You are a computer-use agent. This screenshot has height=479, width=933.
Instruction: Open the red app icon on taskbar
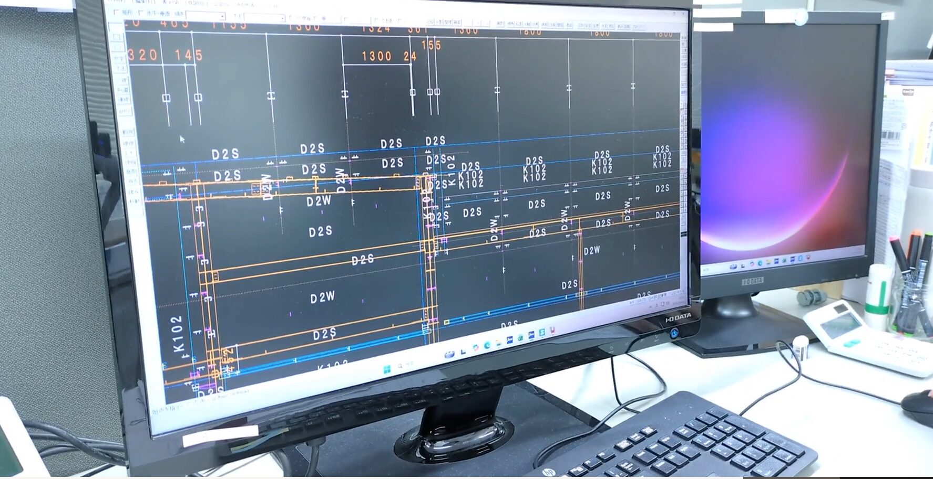pyautogui.click(x=553, y=330)
